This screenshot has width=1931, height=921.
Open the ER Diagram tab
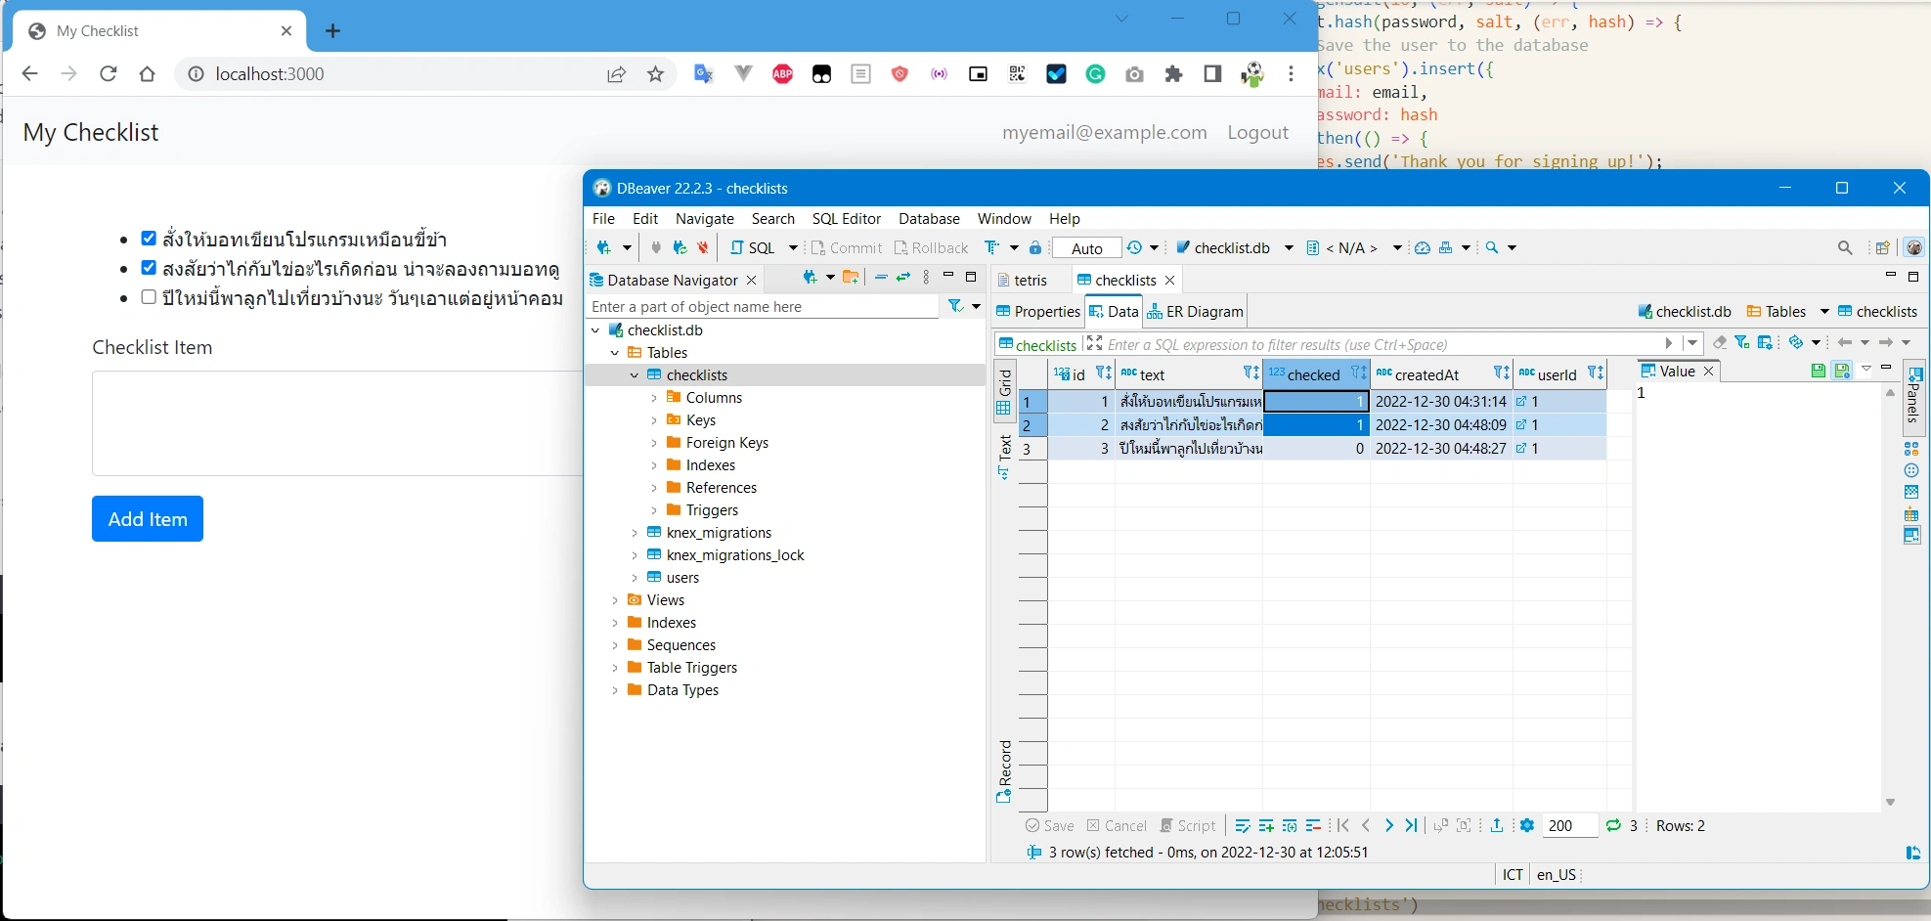pyautogui.click(x=1195, y=312)
